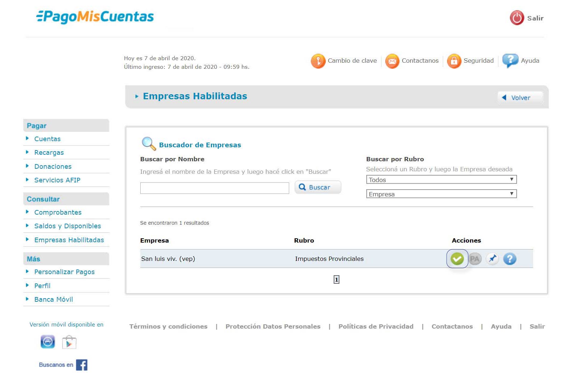Viewport: 564px width, 387px height.
Task: Open Cambio de clave key icon
Action: pos(318,61)
